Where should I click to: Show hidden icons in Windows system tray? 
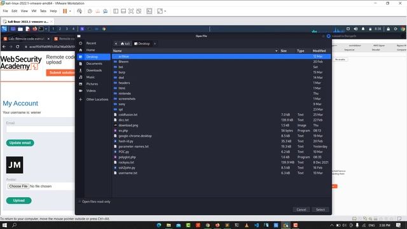pos(332,225)
